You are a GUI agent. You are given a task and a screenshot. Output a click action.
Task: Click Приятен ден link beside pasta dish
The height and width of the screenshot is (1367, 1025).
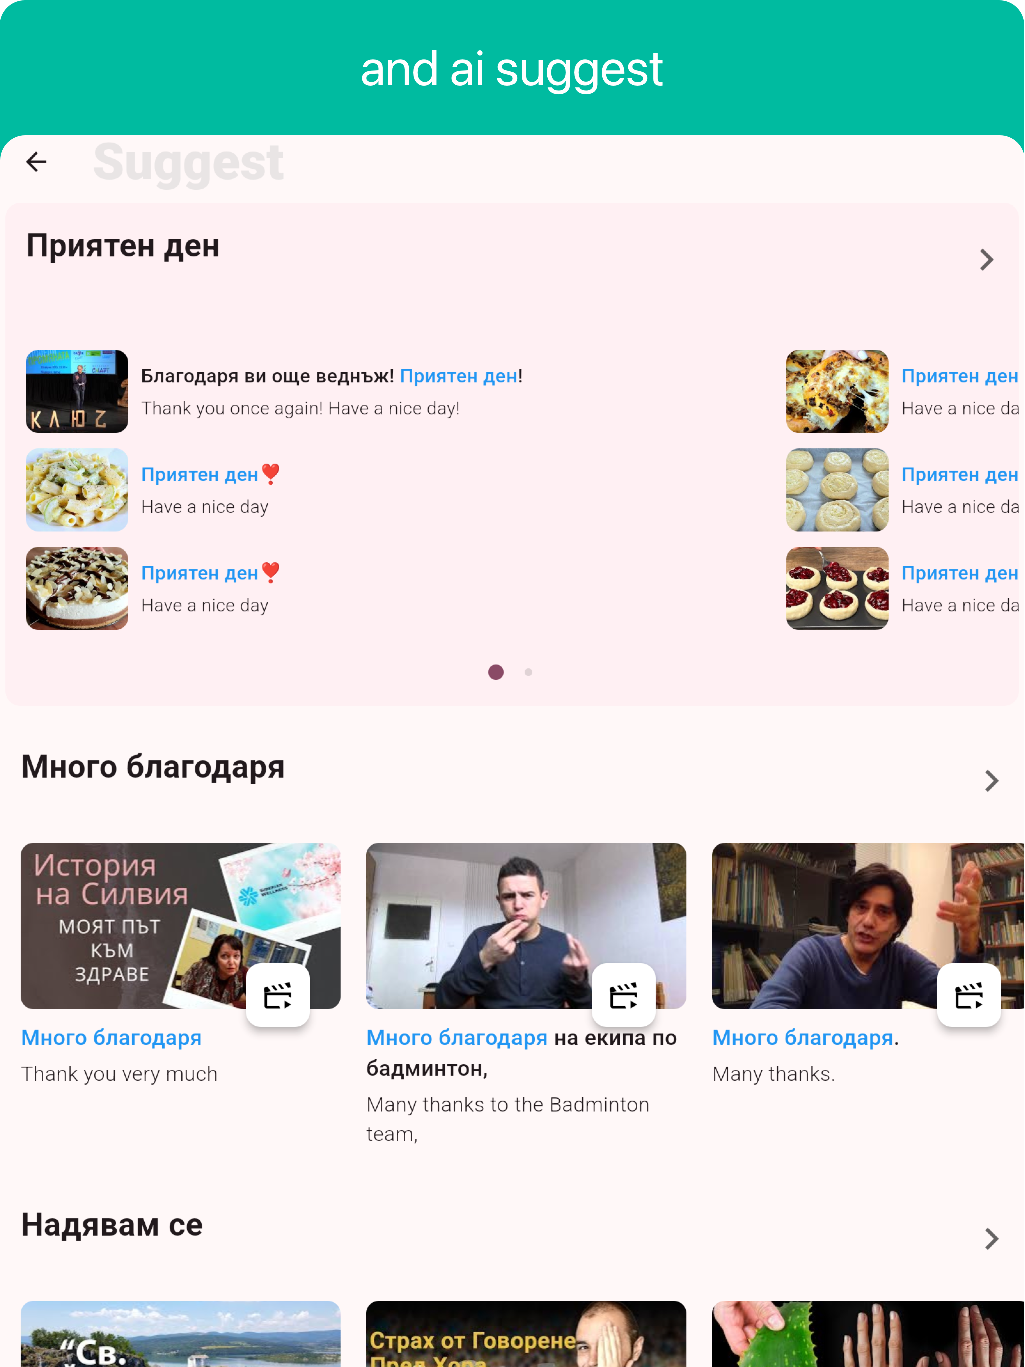(x=200, y=475)
